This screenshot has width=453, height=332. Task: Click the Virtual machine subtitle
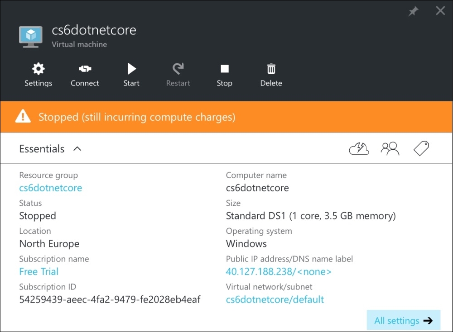tap(79, 44)
